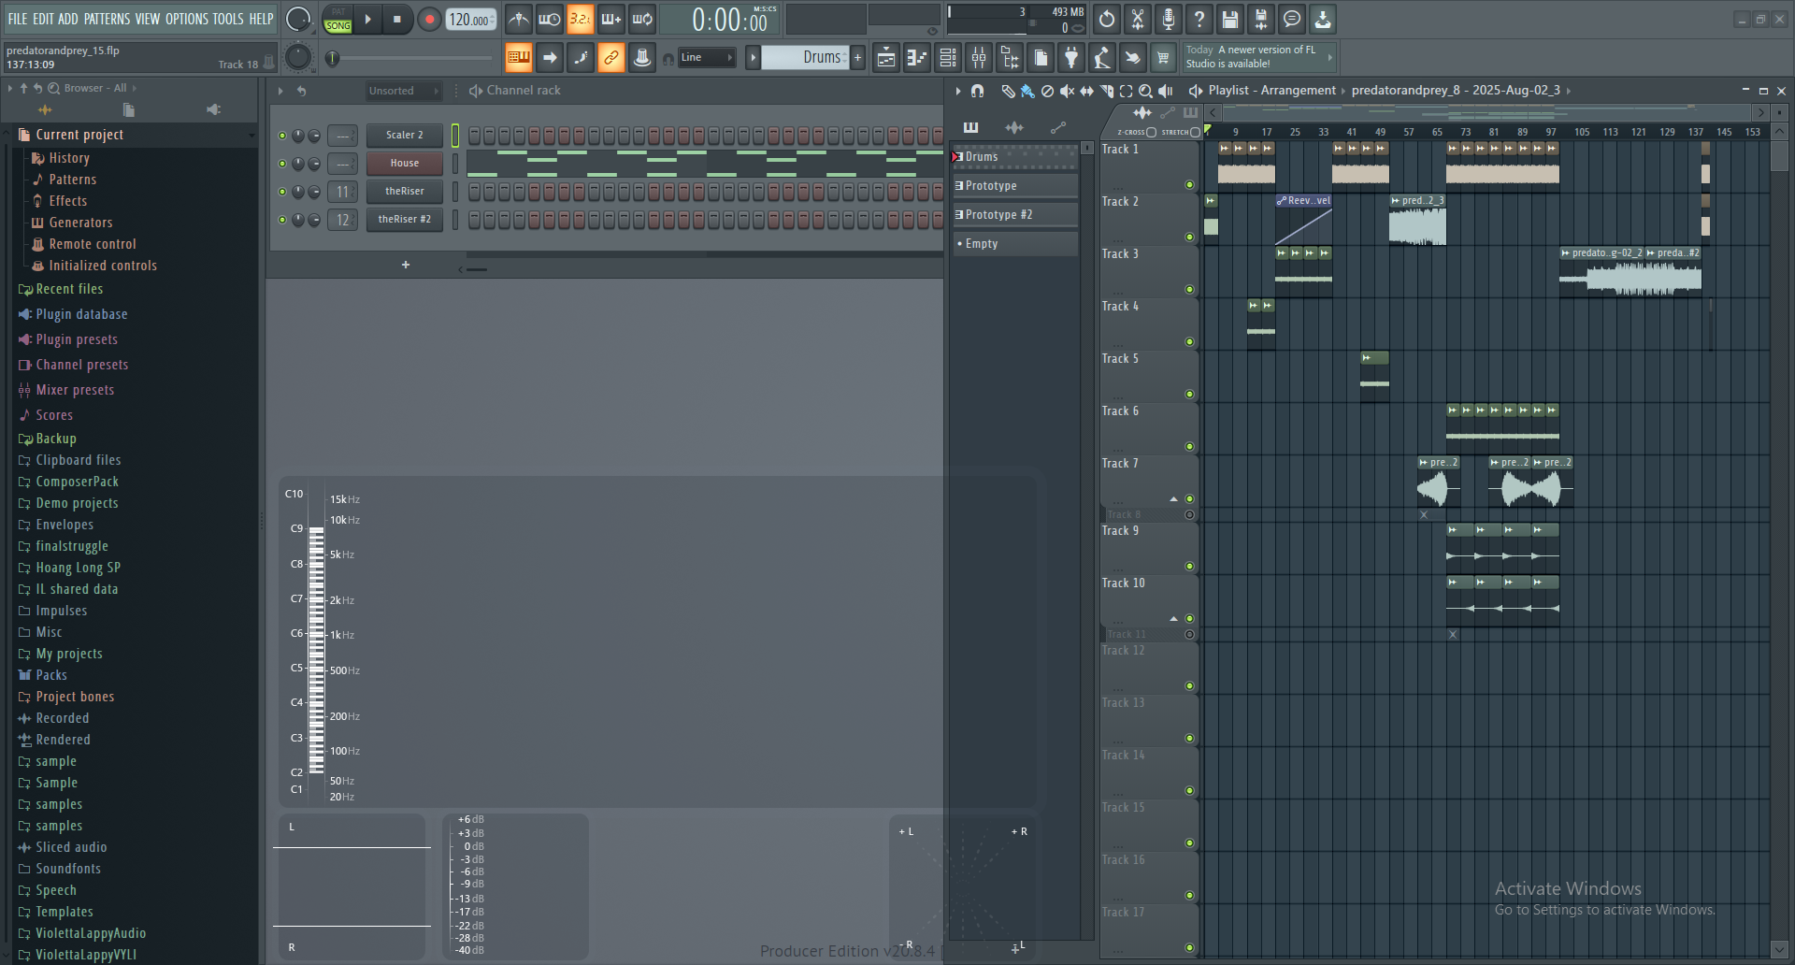Select the slip tool in playlist toolbar
Viewport: 1795px width, 965px height.
pyautogui.click(x=1086, y=91)
